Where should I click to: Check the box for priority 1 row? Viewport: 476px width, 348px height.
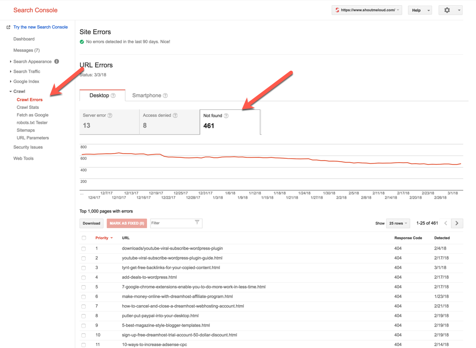(x=84, y=249)
